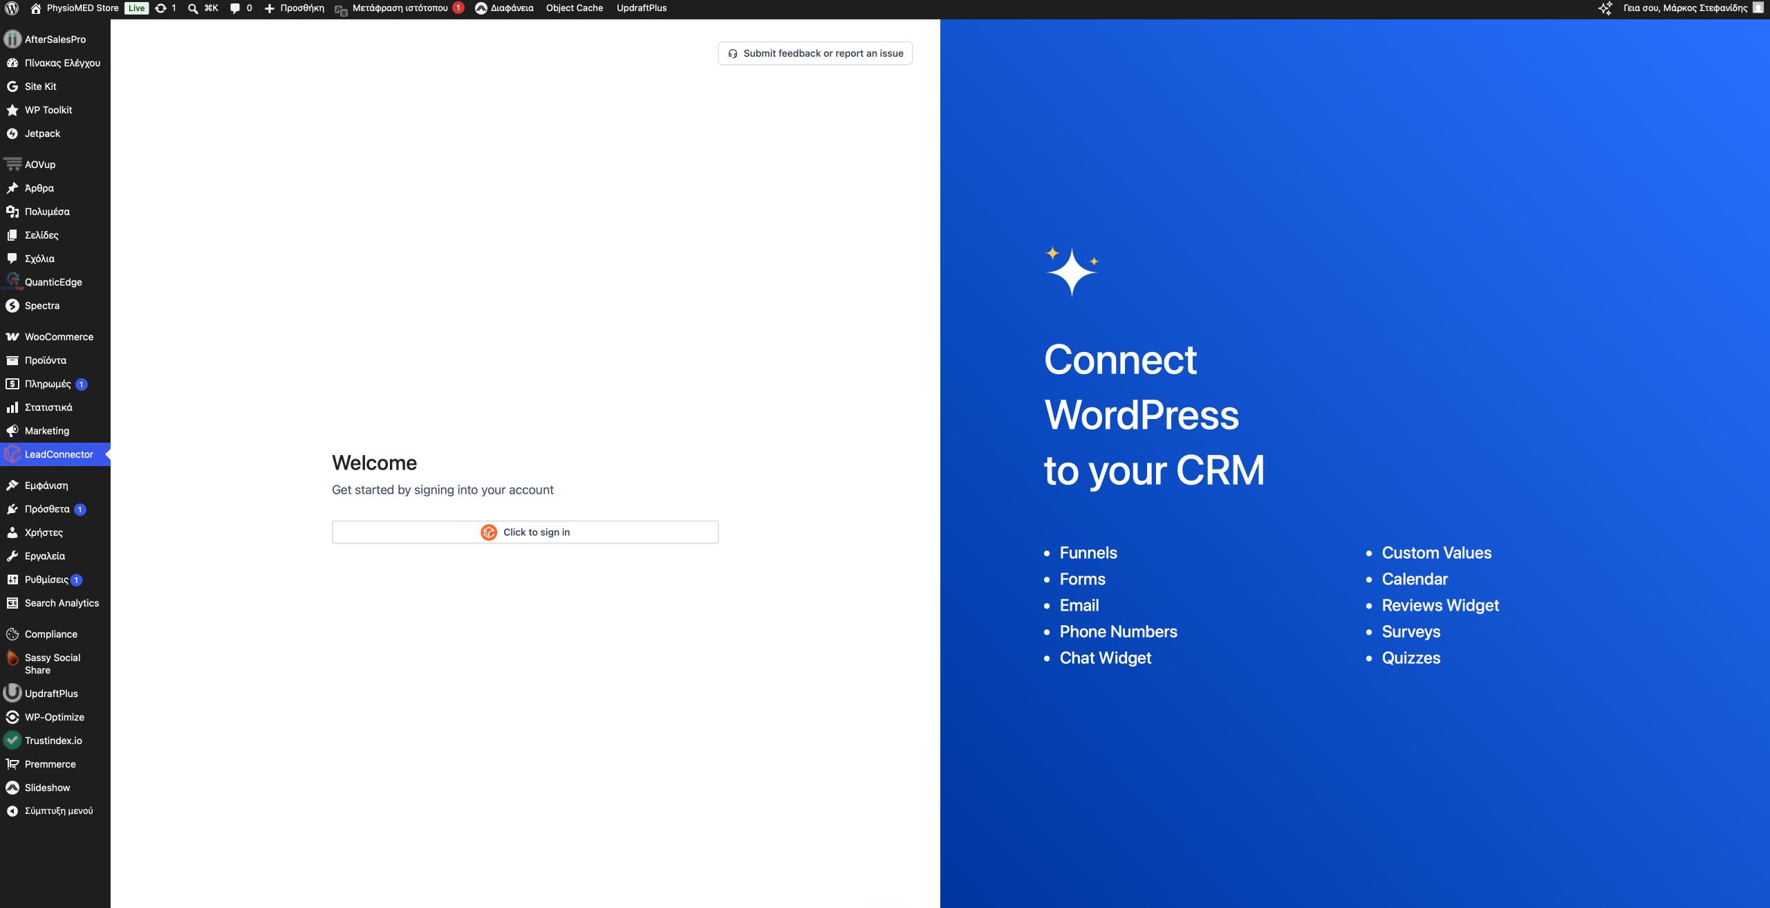Click the WordPress logo in the admin bar

coord(12,8)
